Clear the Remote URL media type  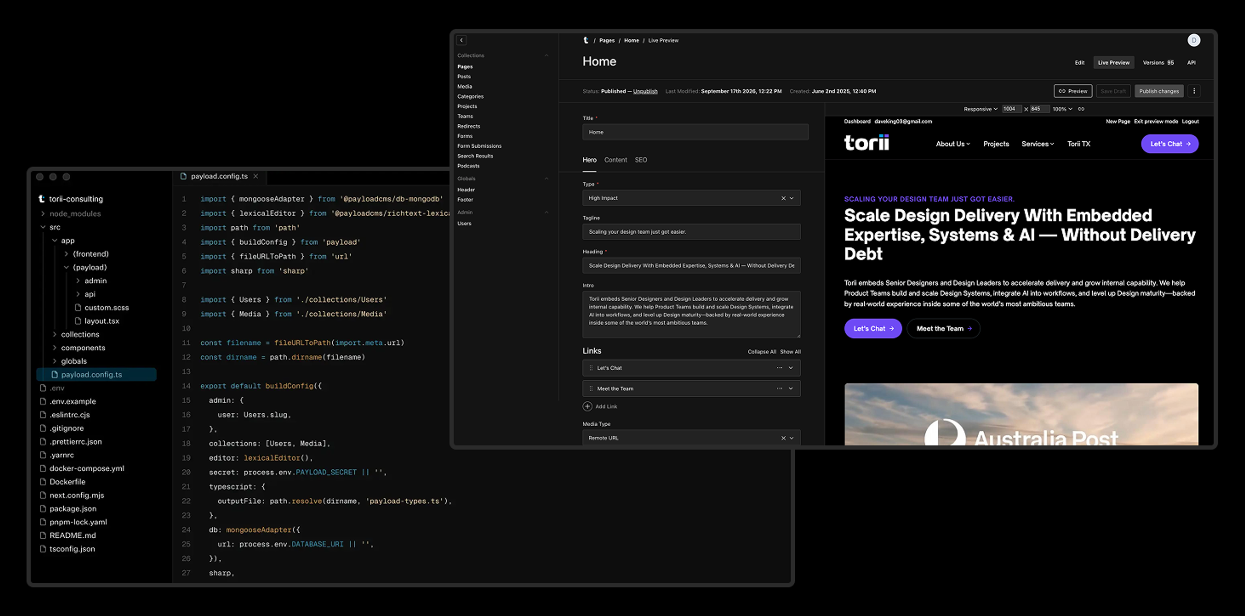pos(783,438)
